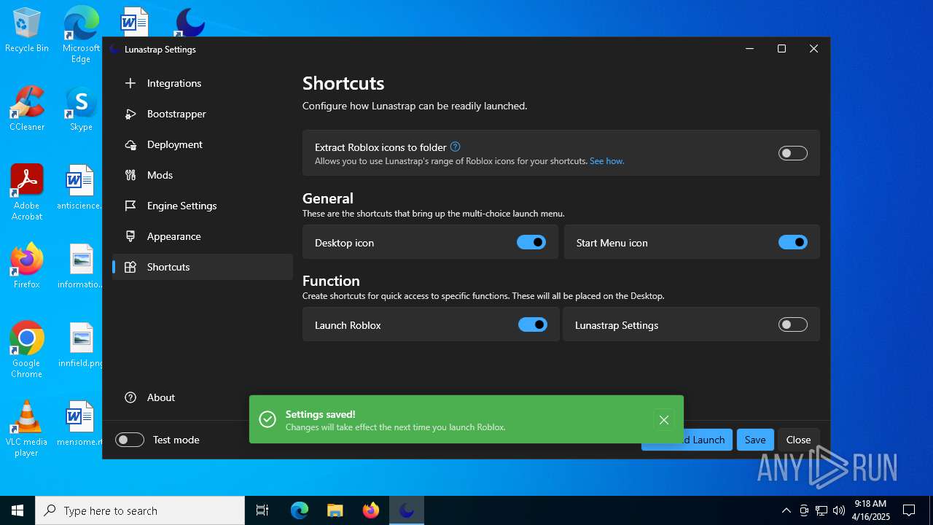Open the Windows Start menu
Screen dimensions: 933x525
[17, 510]
